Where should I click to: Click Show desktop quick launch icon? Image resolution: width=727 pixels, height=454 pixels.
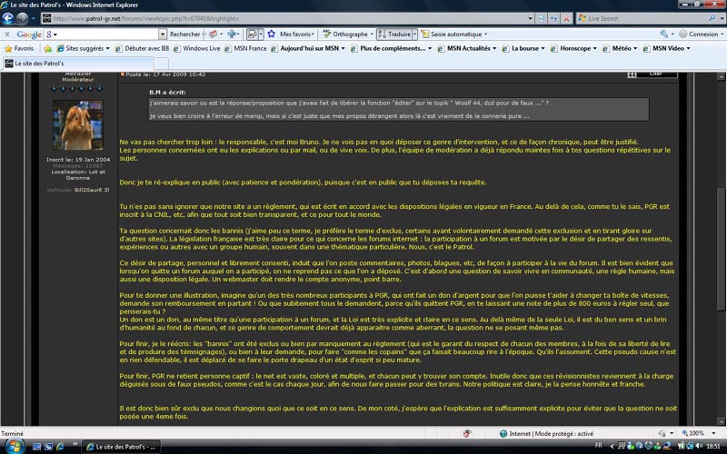point(36,447)
